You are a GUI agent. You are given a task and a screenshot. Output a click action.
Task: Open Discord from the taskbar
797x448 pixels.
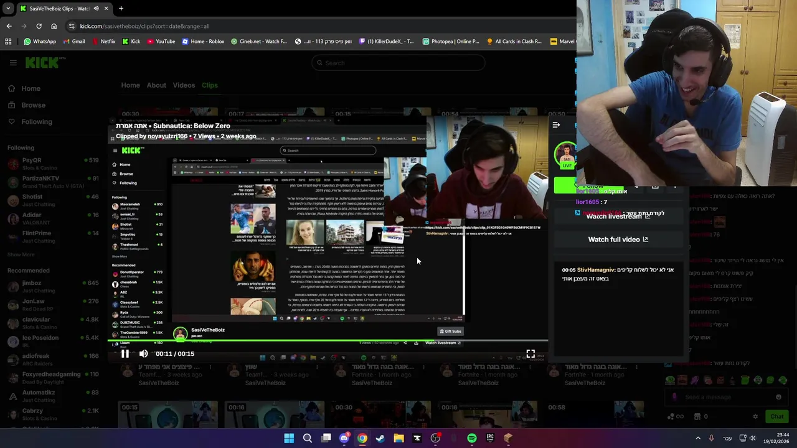click(344, 438)
